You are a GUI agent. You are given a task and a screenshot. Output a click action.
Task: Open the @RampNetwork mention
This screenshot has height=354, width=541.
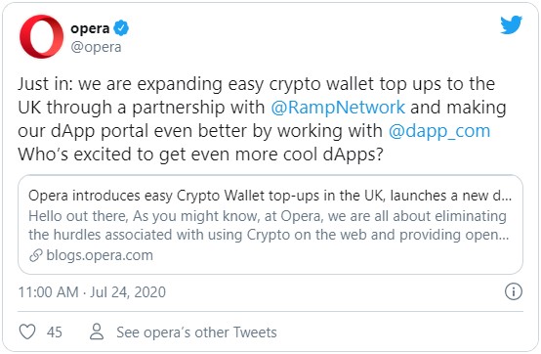[338, 108]
